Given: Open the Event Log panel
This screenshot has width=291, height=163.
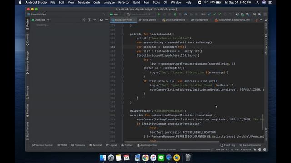Looking at the screenshot, I should pos(227,145).
